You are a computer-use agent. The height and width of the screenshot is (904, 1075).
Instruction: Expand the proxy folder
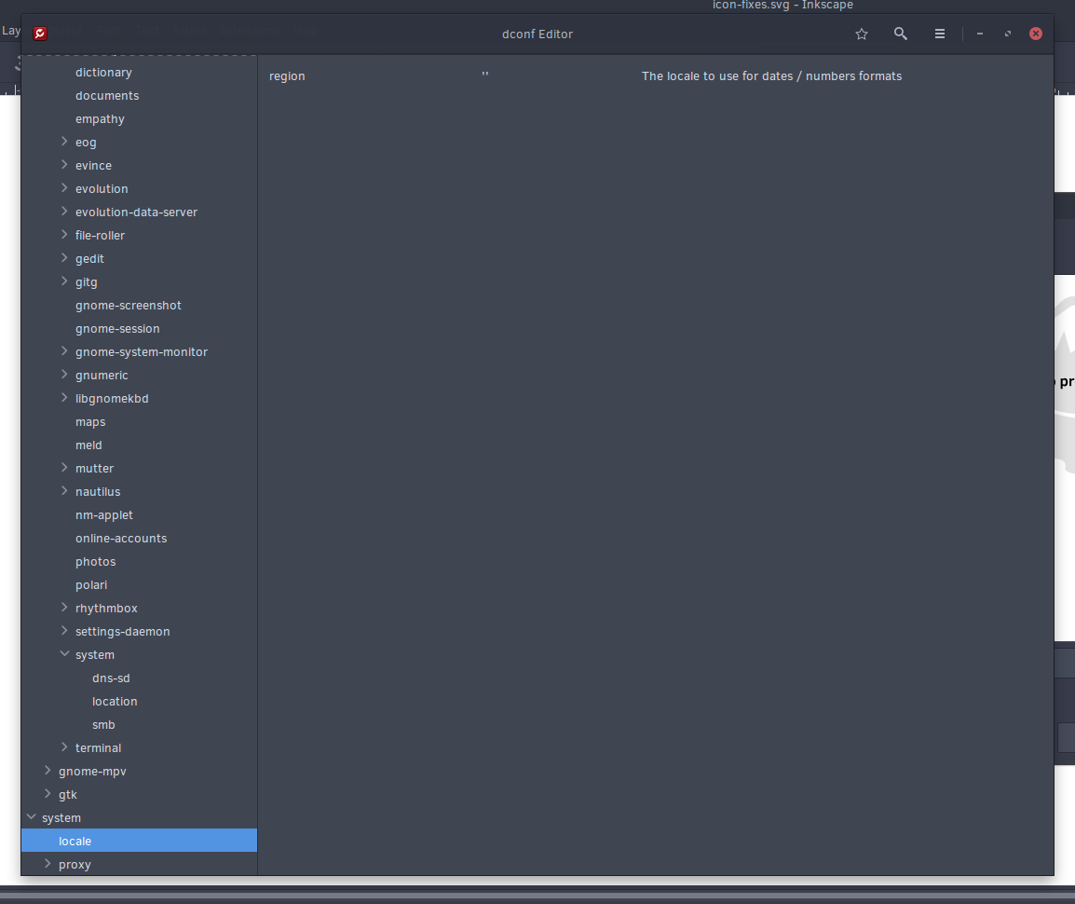48,864
